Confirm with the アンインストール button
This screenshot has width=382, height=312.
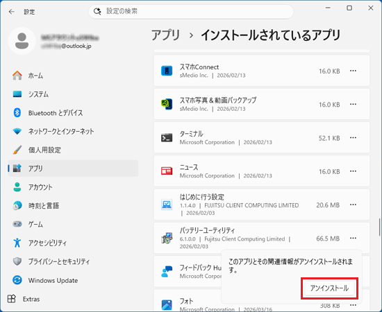point(329,288)
